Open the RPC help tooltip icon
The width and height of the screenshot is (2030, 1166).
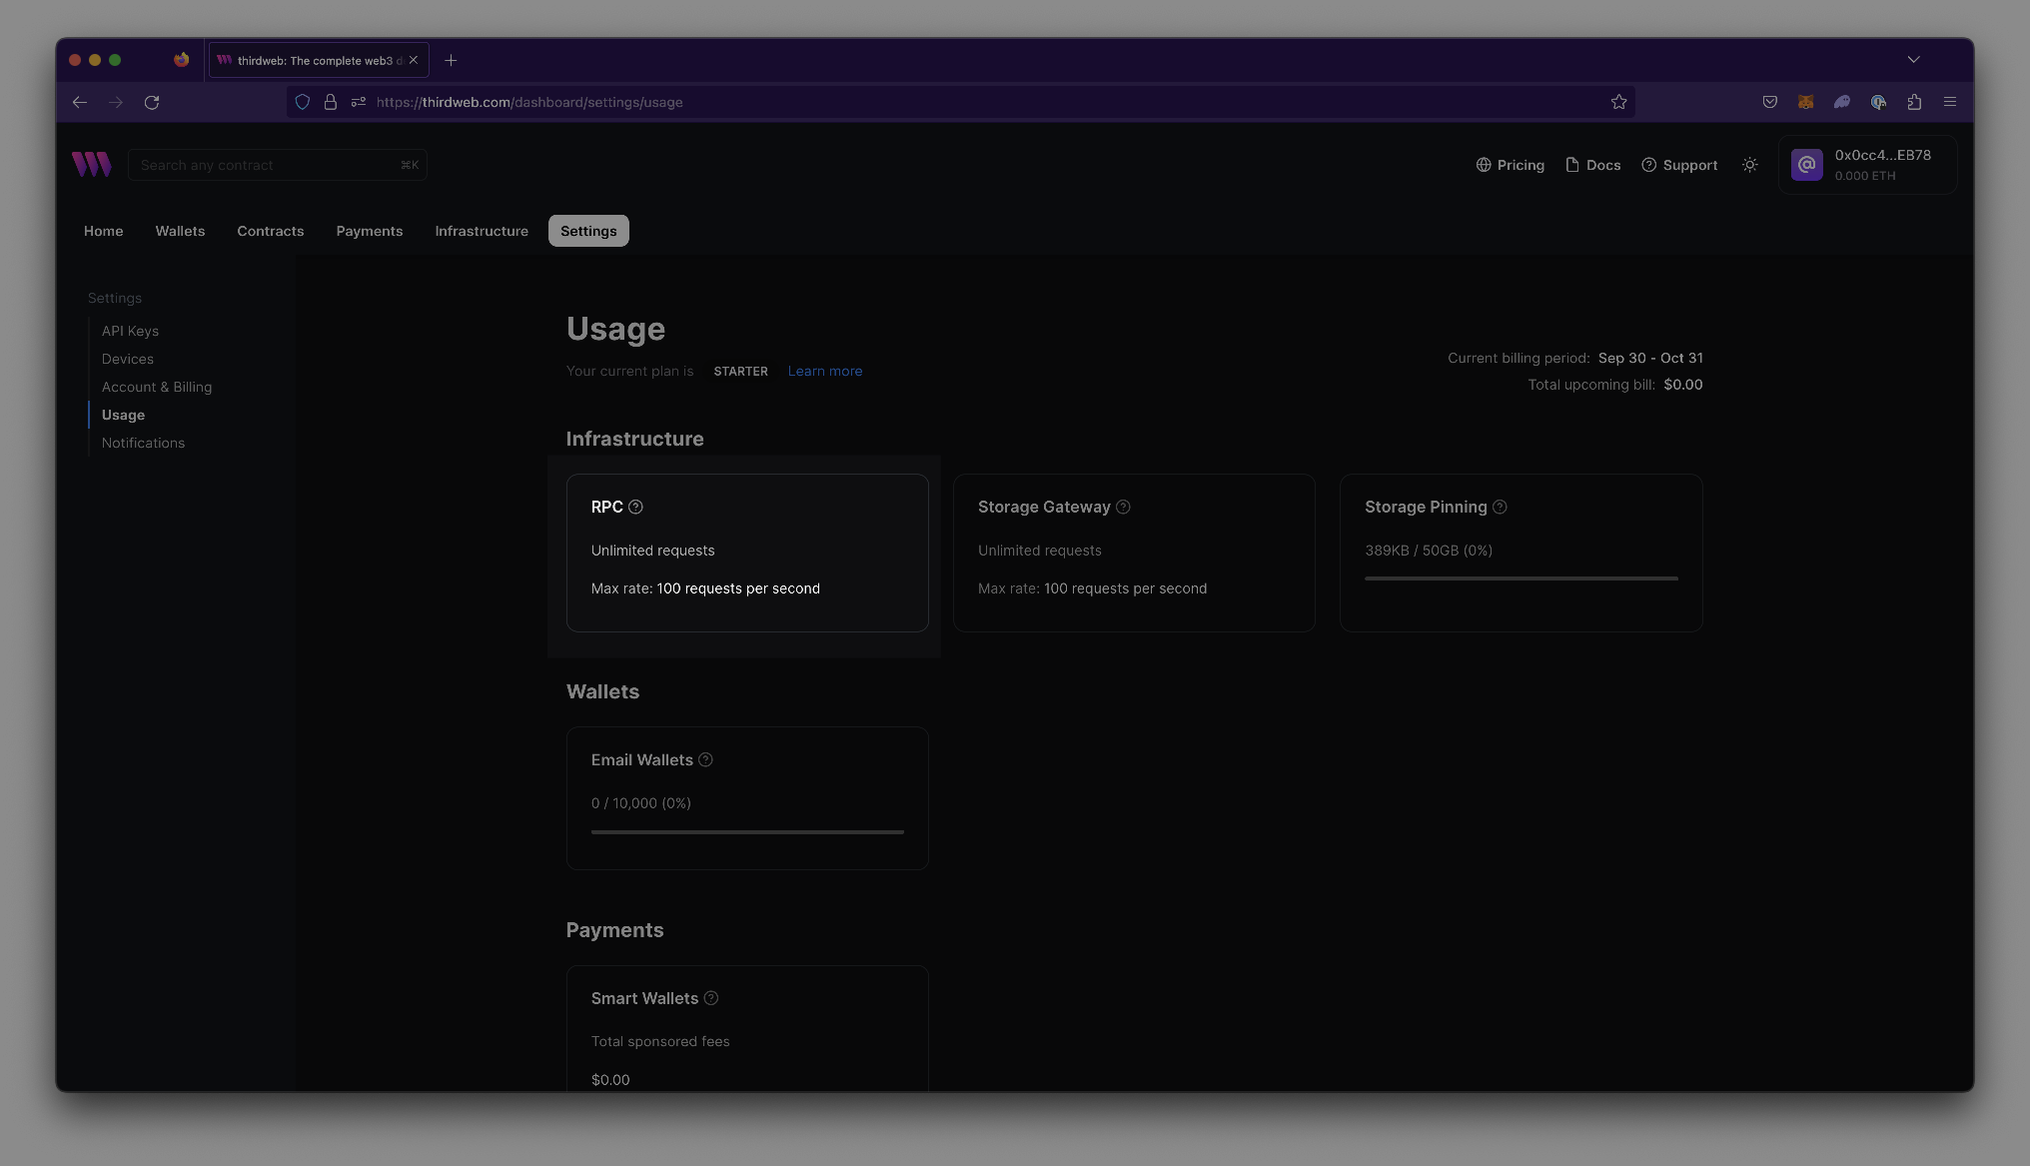point(638,507)
